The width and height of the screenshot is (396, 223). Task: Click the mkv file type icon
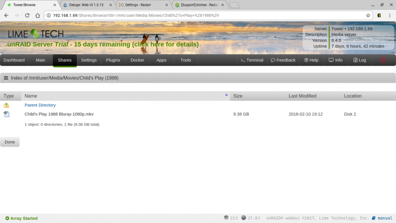(6, 114)
